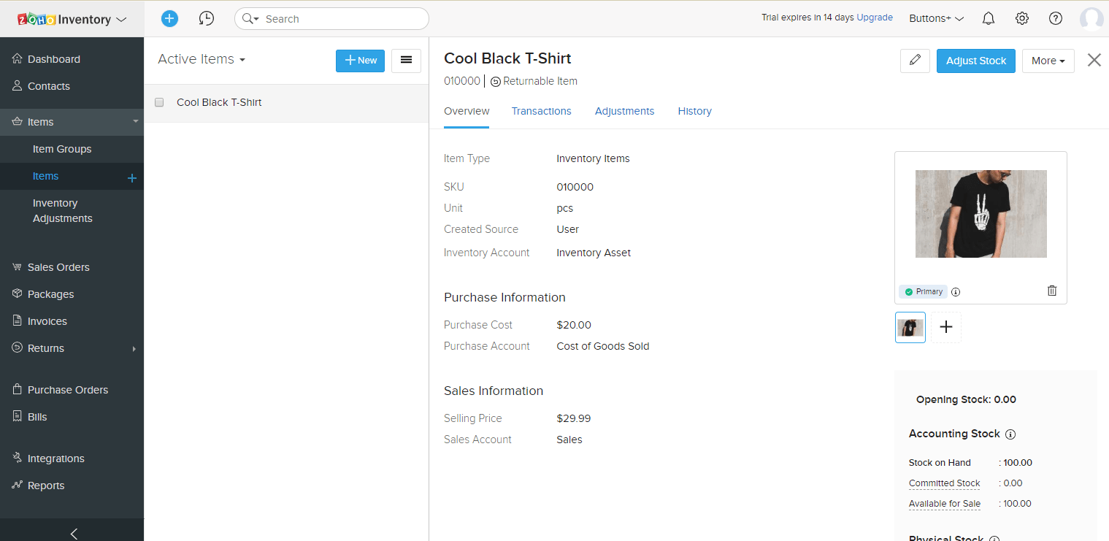1109x541 pixels.
Task: Open the Active Items filter dropdown
Action: pos(201,59)
